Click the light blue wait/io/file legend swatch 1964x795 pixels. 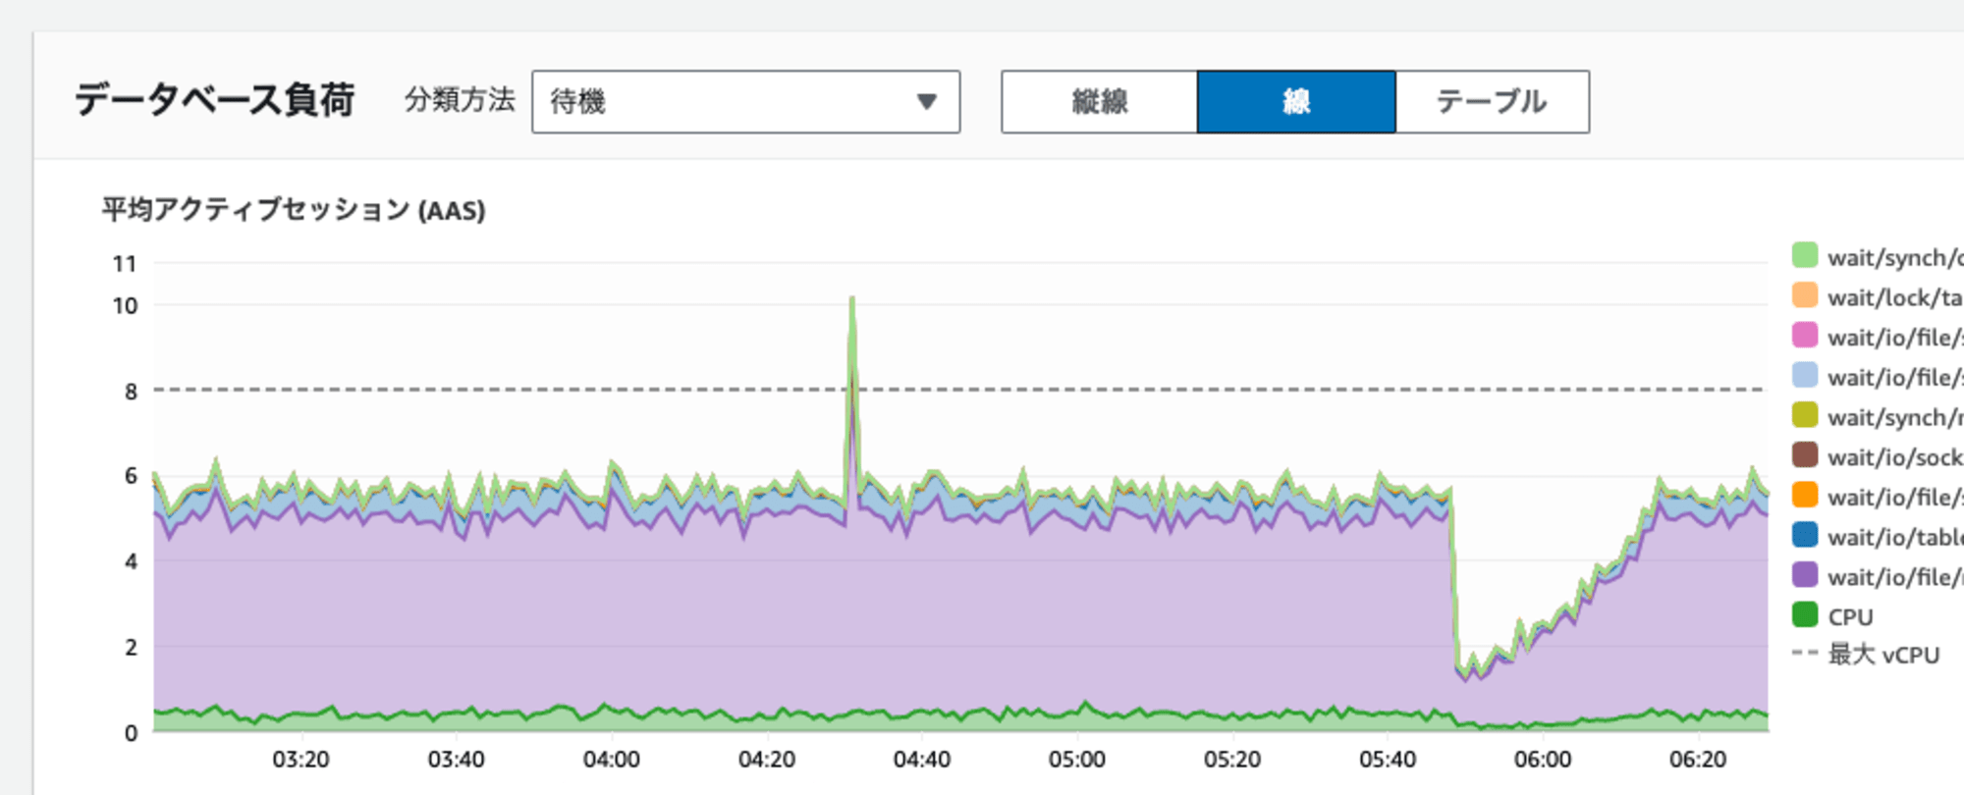pyautogui.click(x=1805, y=375)
